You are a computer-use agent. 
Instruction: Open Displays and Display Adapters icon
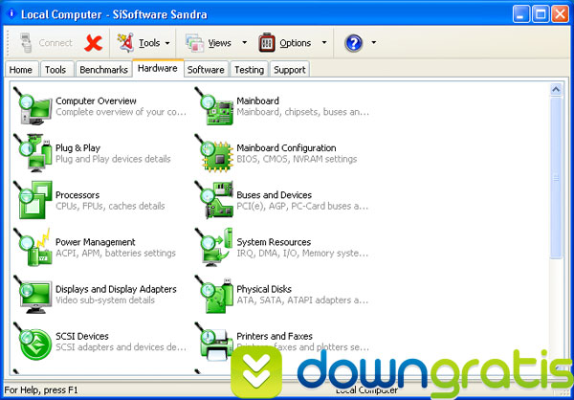pyautogui.click(x=33, y=295)
